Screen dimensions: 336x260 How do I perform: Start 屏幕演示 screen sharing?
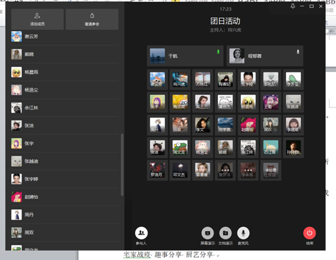tap(208, 233)
